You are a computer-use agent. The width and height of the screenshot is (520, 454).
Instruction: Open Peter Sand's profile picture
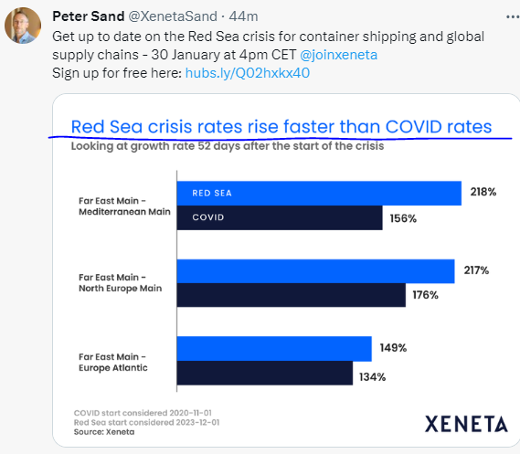tap(23, 26)
